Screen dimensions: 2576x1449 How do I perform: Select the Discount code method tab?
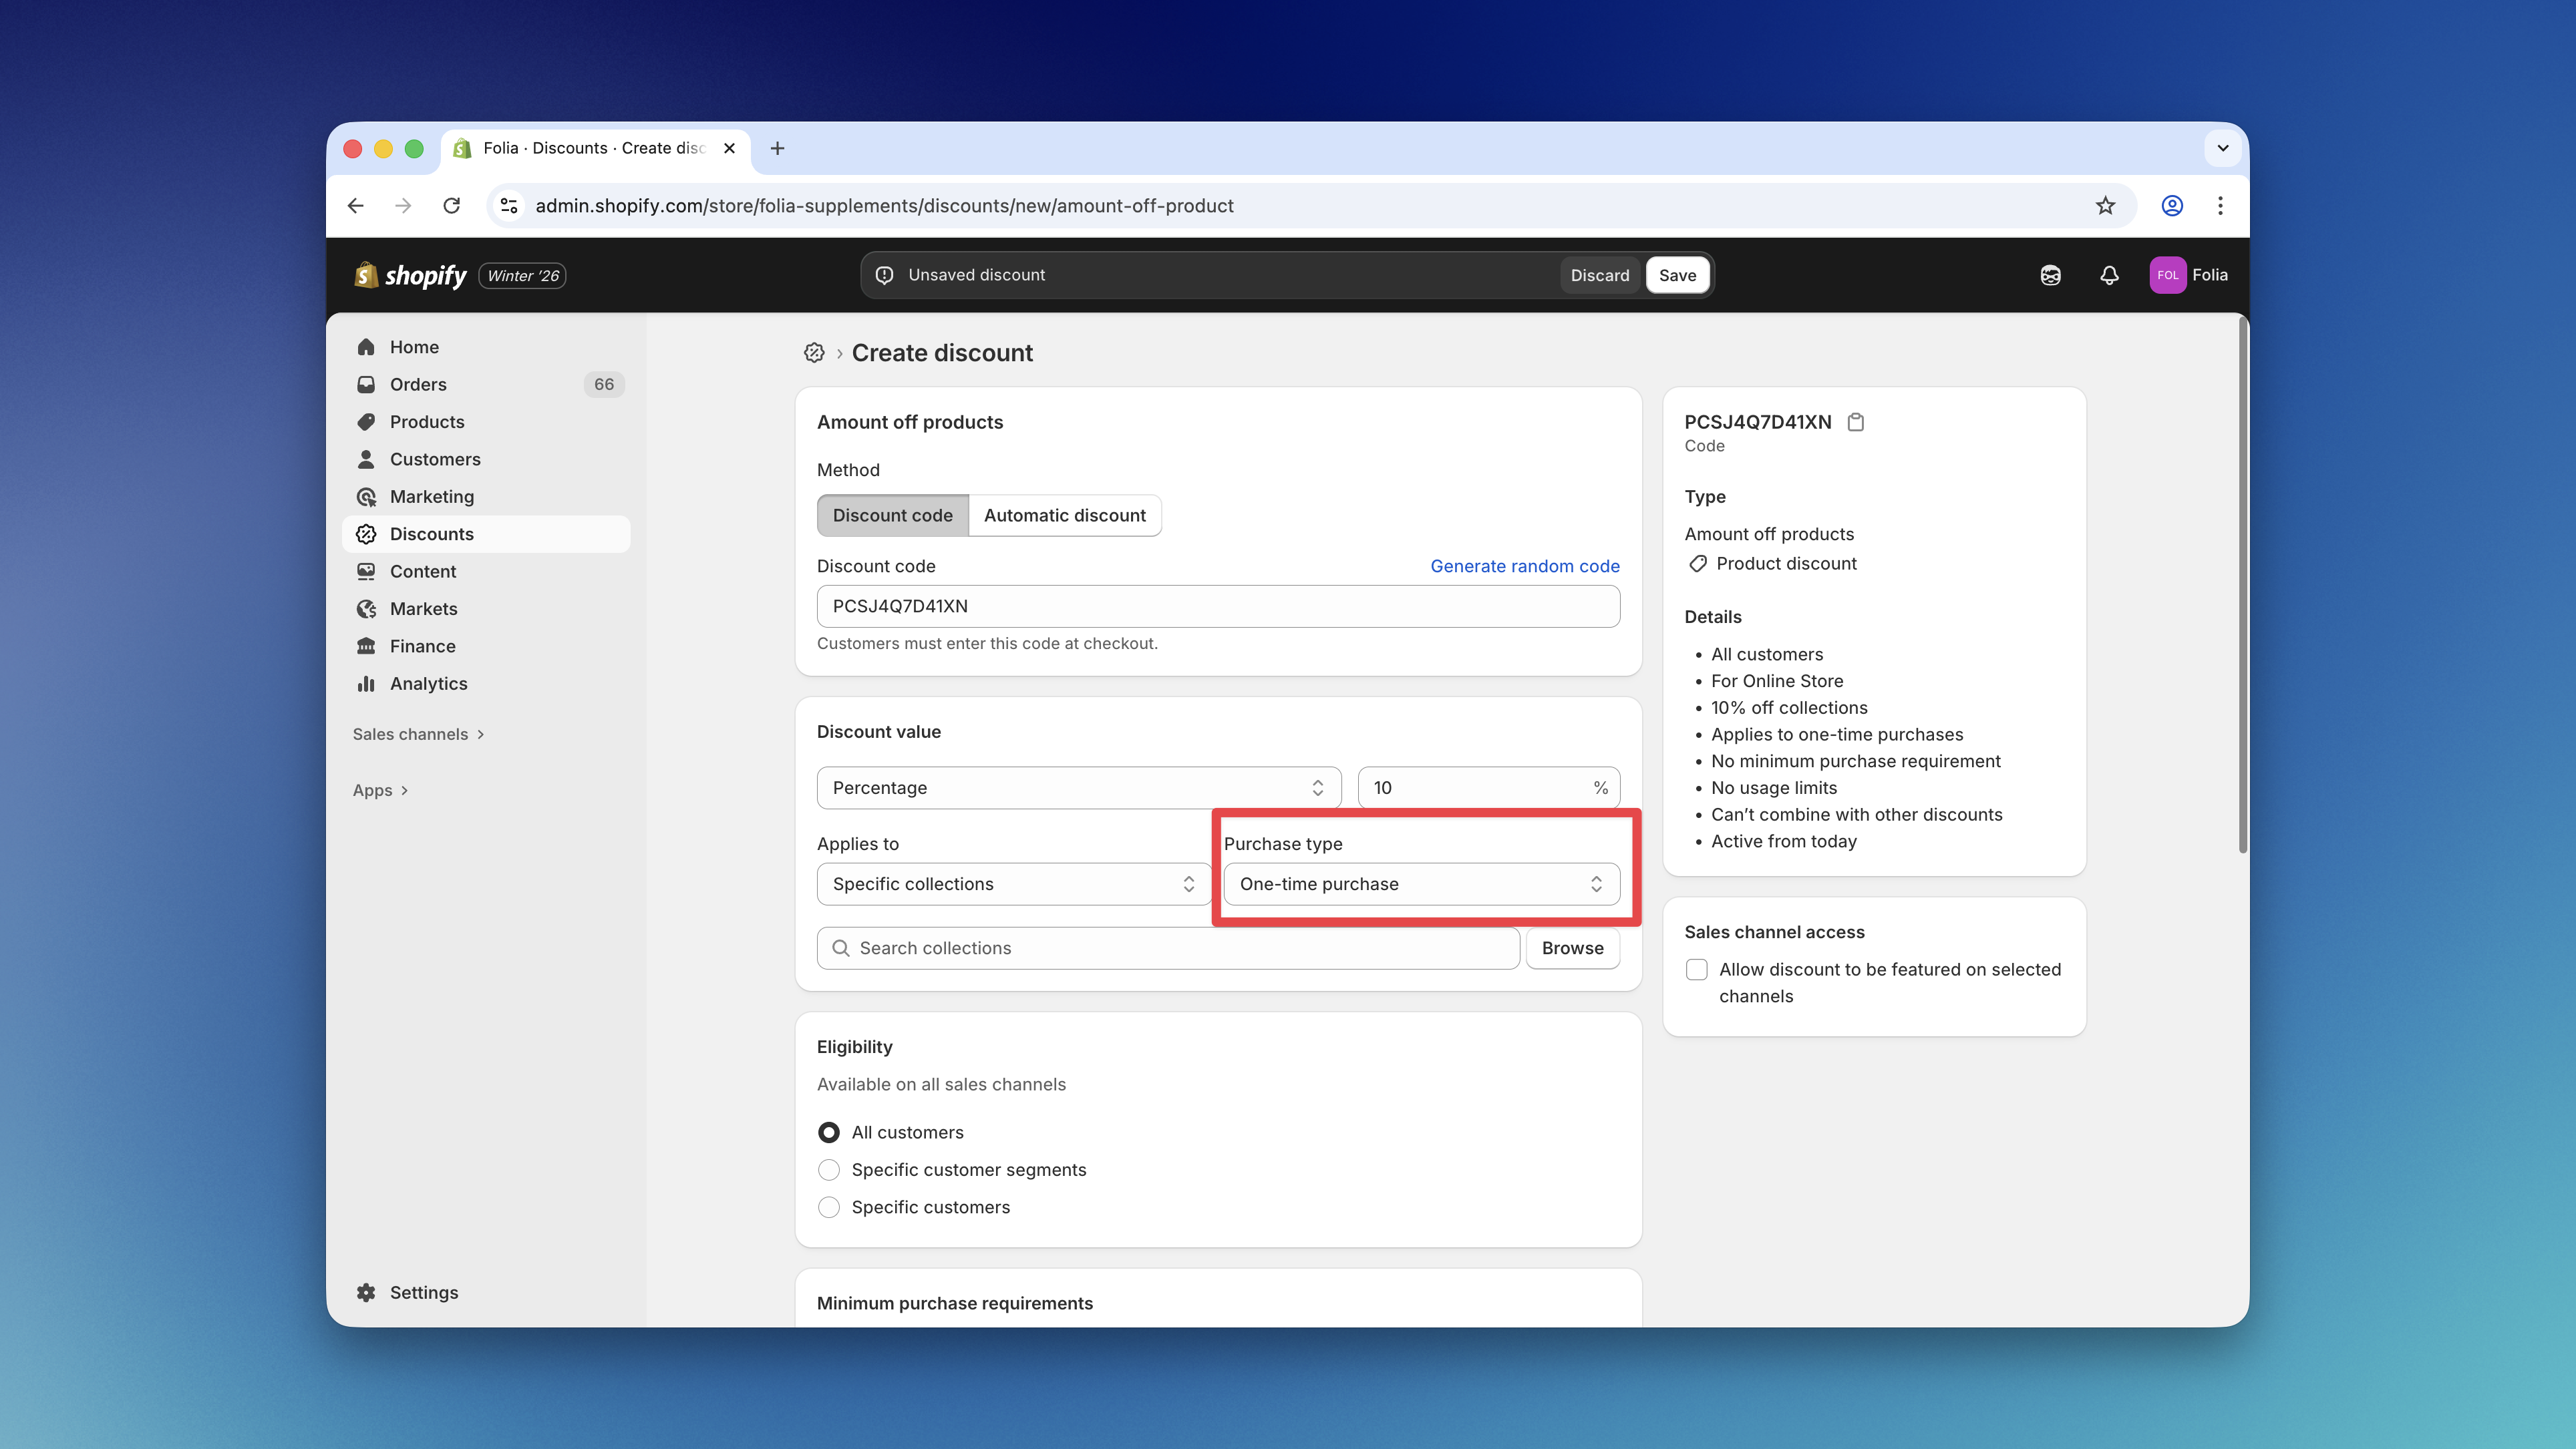coord(892,515)
